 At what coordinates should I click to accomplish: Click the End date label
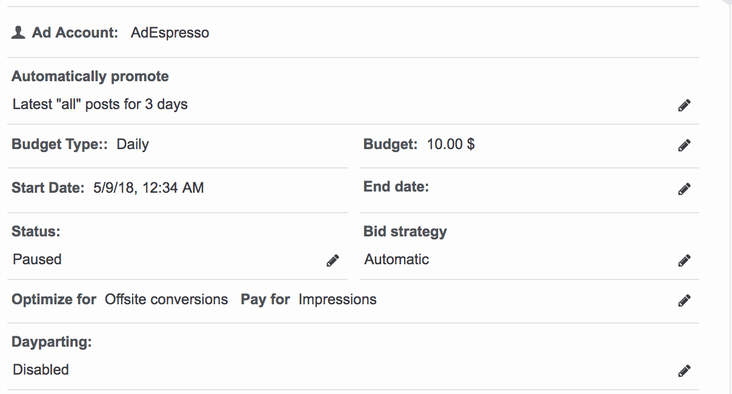click(x=396, y=187)
